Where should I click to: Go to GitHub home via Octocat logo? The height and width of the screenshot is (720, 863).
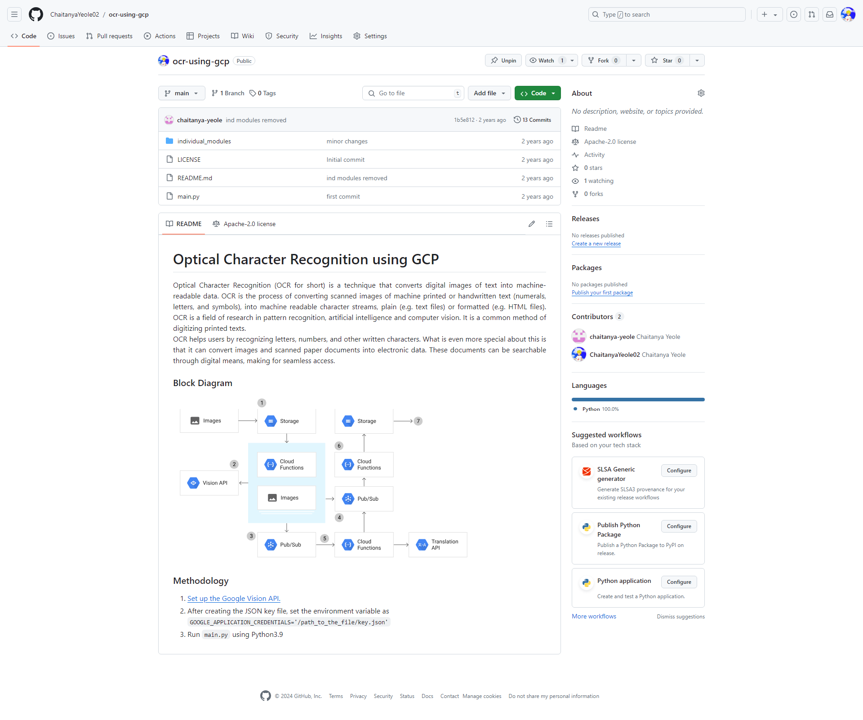36,14
